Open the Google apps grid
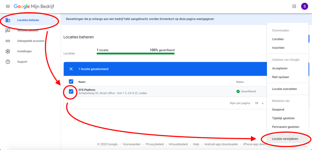 coord(294,6)
